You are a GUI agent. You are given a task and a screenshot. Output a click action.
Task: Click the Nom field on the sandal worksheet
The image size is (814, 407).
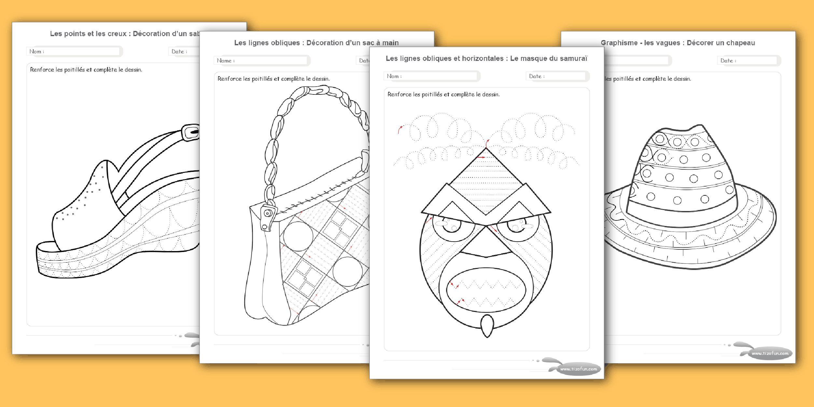(x=75, y=51)
